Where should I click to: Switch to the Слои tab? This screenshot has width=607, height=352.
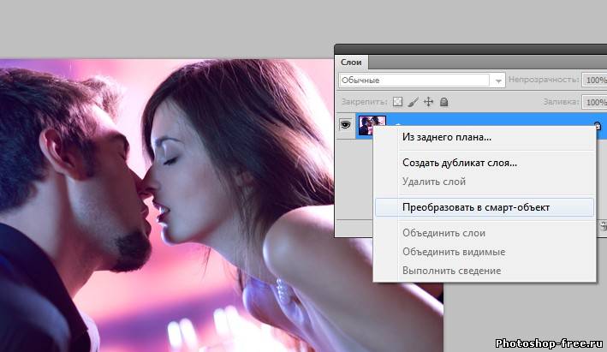[x=351, y=62]
